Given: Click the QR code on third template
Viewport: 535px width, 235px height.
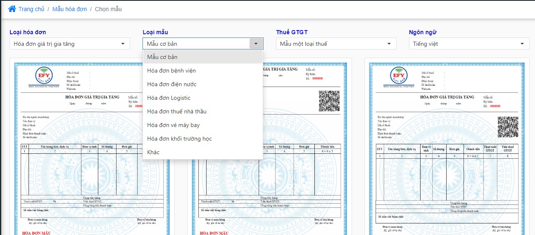Looking at the screenshot, I should point(508,127).
